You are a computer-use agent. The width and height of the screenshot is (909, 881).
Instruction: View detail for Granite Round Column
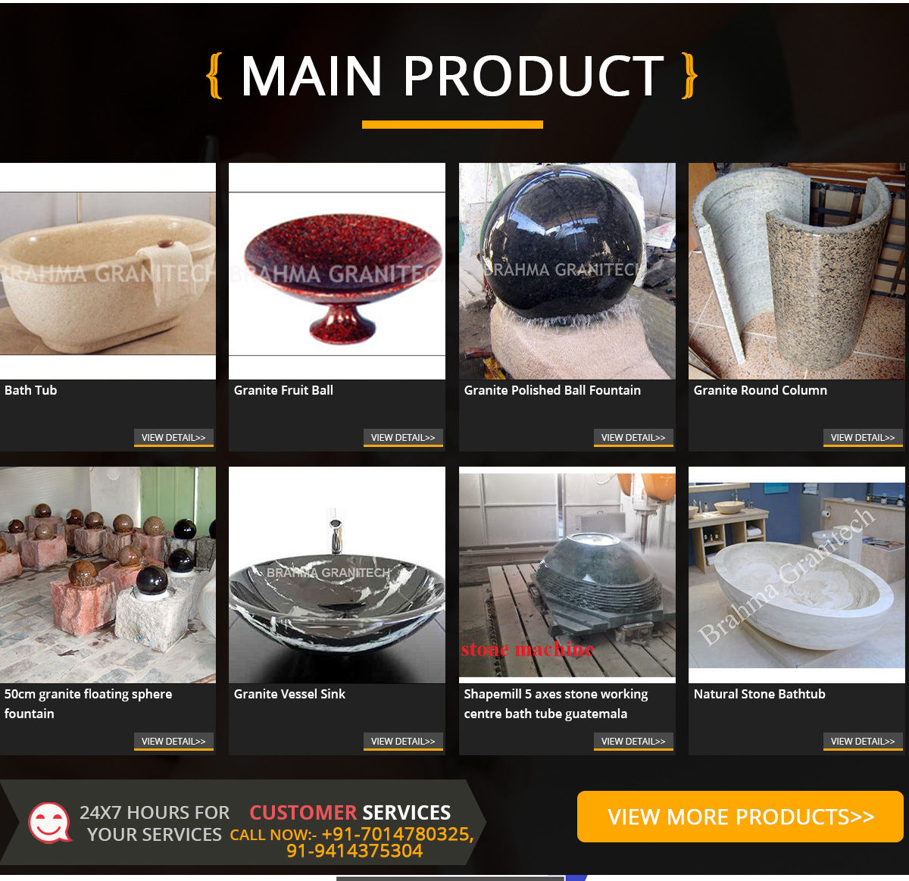click(863, 438)
